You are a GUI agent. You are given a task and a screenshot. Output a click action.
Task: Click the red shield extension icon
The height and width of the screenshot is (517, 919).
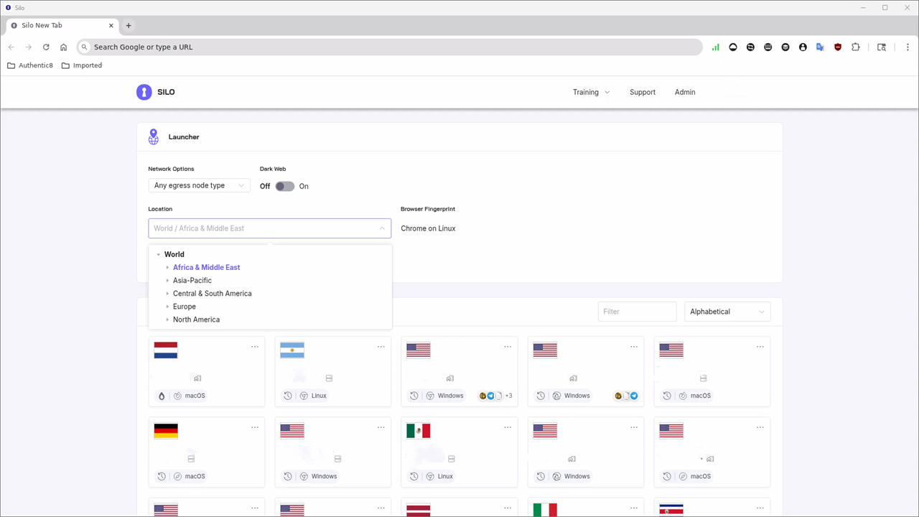(838, 47)
